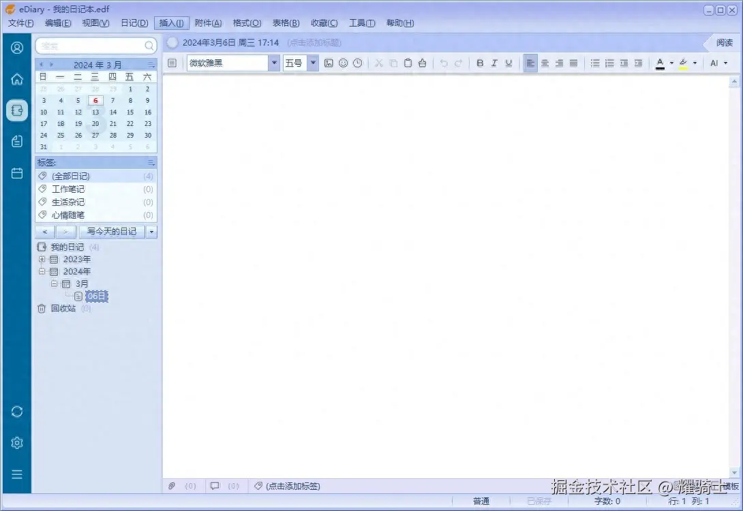Toggle 阅读 reading mode

pyautogui.click(x=724, y=43)
